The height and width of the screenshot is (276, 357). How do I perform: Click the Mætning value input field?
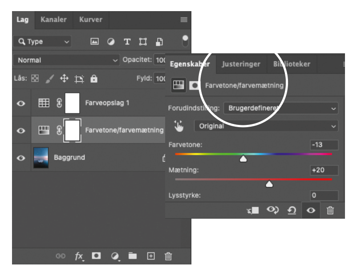pos(324,170)
